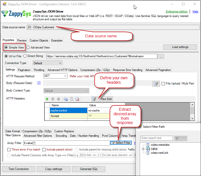This screenshot has height=176, width=201.
Task: Click the Test Connection button
Action: (18, 169)
